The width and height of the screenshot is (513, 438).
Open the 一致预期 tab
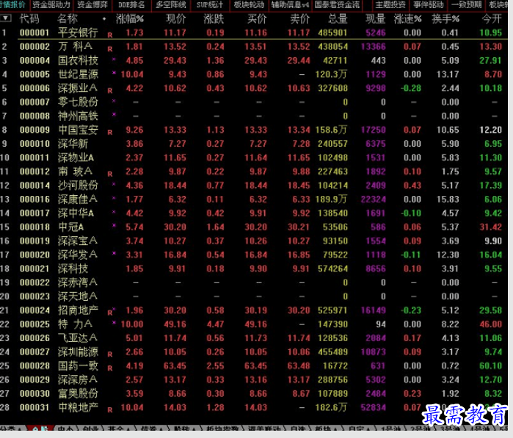[466, 5]
